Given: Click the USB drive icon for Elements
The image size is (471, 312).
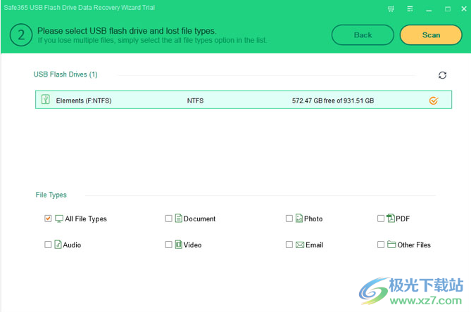Looking at the screenshot, I should coord(46,100).
